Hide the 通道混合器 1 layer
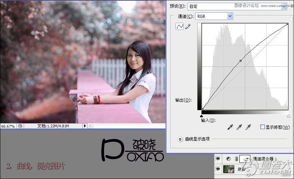Viewport: 294px width, 179px height. point(218,159)
